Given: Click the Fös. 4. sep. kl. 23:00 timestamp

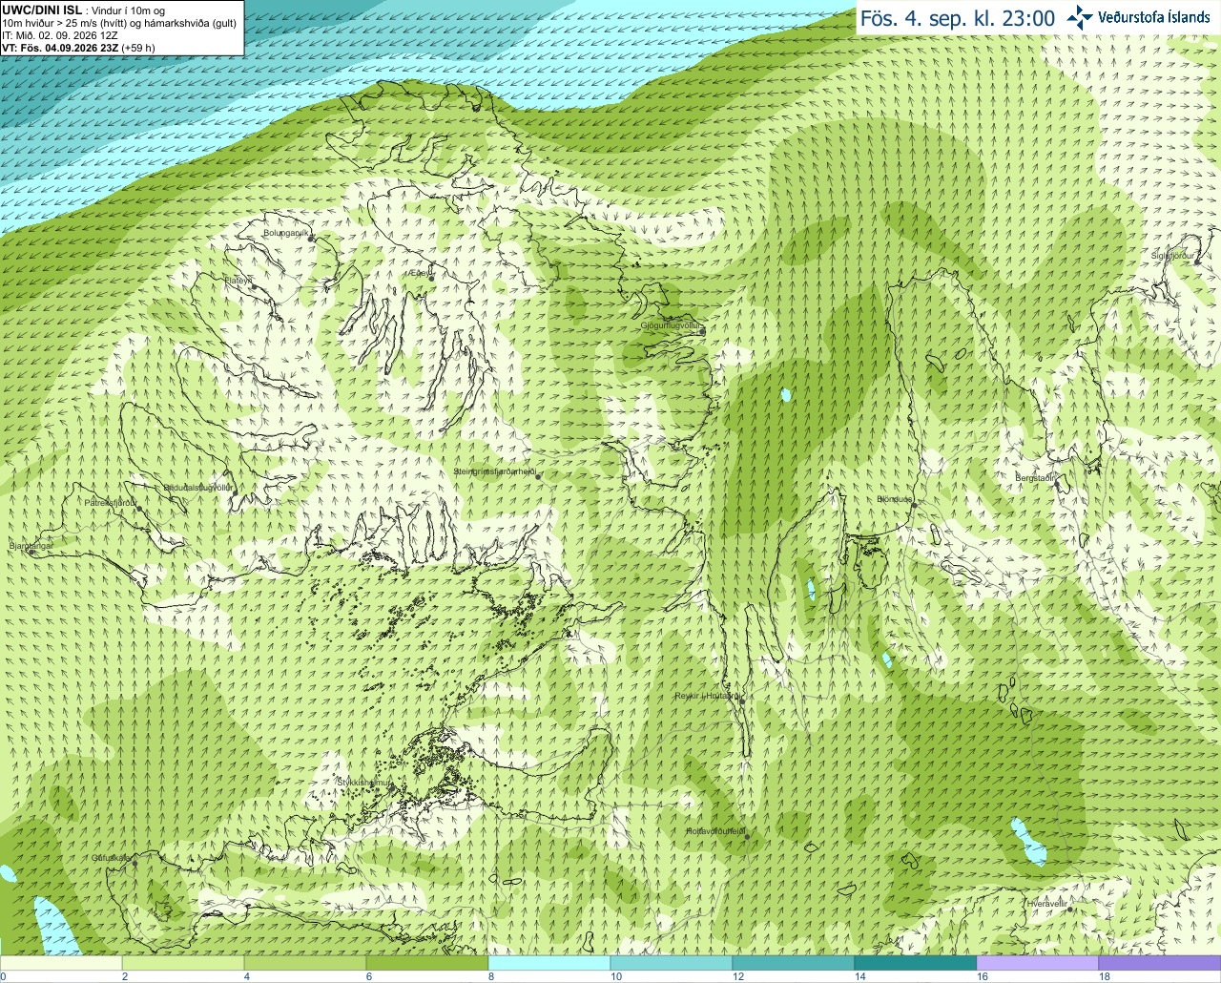Looking at the screenshot, I should (958, 18).
